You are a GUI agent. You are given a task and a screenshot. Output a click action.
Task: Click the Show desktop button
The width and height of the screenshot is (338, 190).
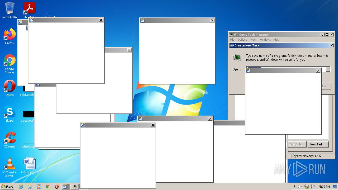tap(335, 187)
